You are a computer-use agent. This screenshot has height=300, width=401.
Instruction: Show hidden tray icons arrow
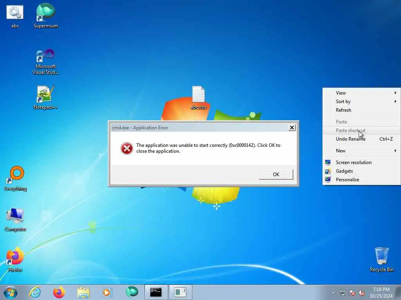333,293
